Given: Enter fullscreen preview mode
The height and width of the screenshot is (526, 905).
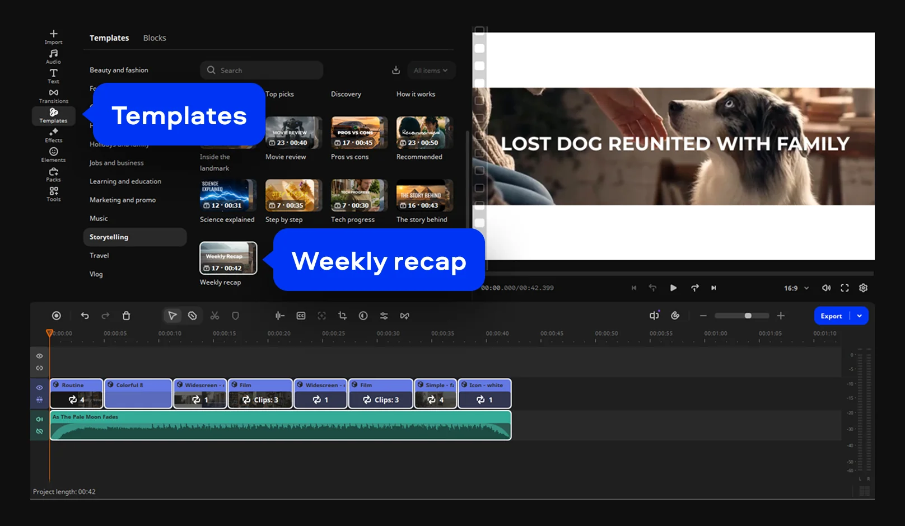Looking at the screenshot, I should 845,288.
